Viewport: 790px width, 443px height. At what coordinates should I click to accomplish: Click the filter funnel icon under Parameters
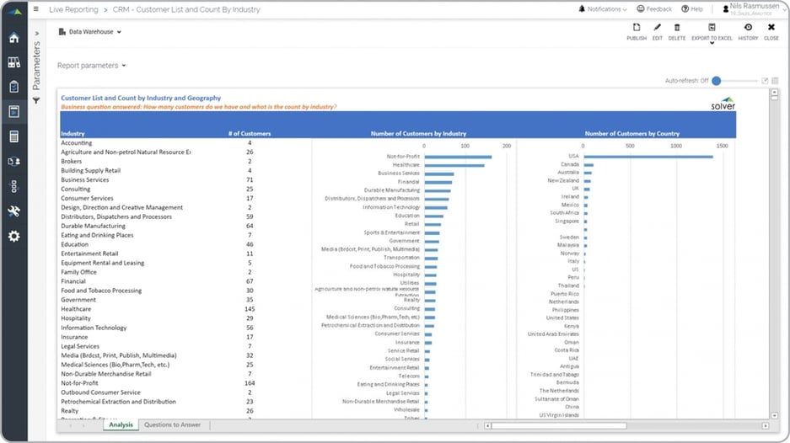pyautogui.click(x=36, y=100)
